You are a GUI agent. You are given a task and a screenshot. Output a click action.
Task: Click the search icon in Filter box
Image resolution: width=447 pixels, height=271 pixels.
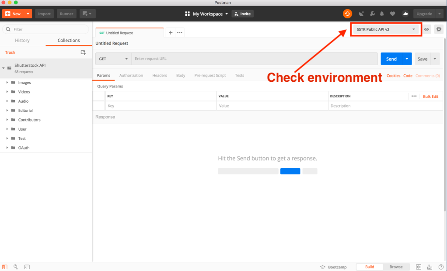click(x=8, y=29)
